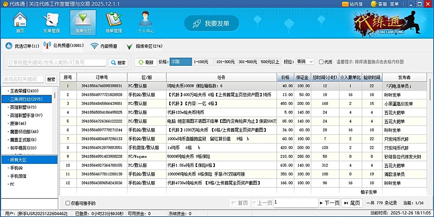Image resolution: width=434 pixels, height=217 pixels.
Task: Enable the 代币 checkbox filter
Action: point(321,61)
